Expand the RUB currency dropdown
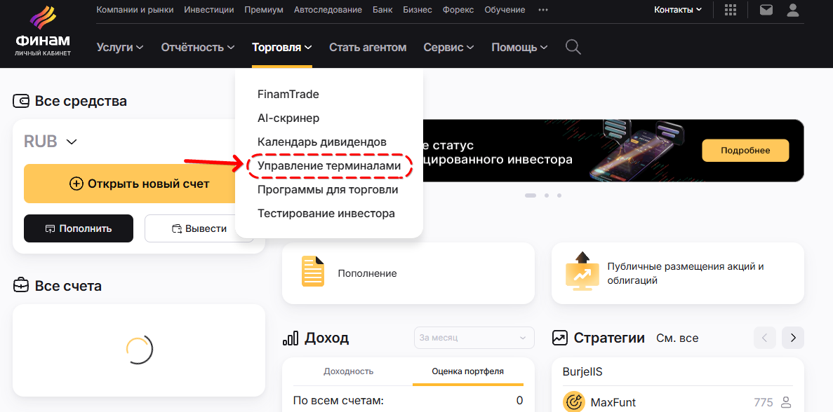 coord(71,142)
